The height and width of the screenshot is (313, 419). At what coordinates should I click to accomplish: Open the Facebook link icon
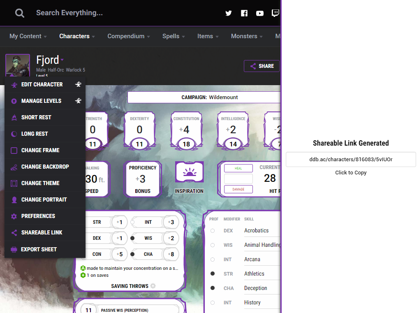[244, 13]
